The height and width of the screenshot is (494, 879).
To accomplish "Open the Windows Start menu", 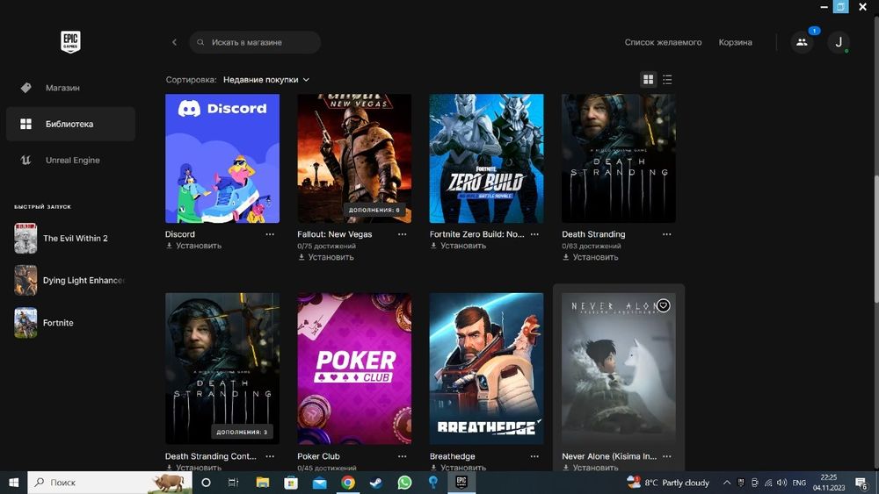I will (13, 483).
